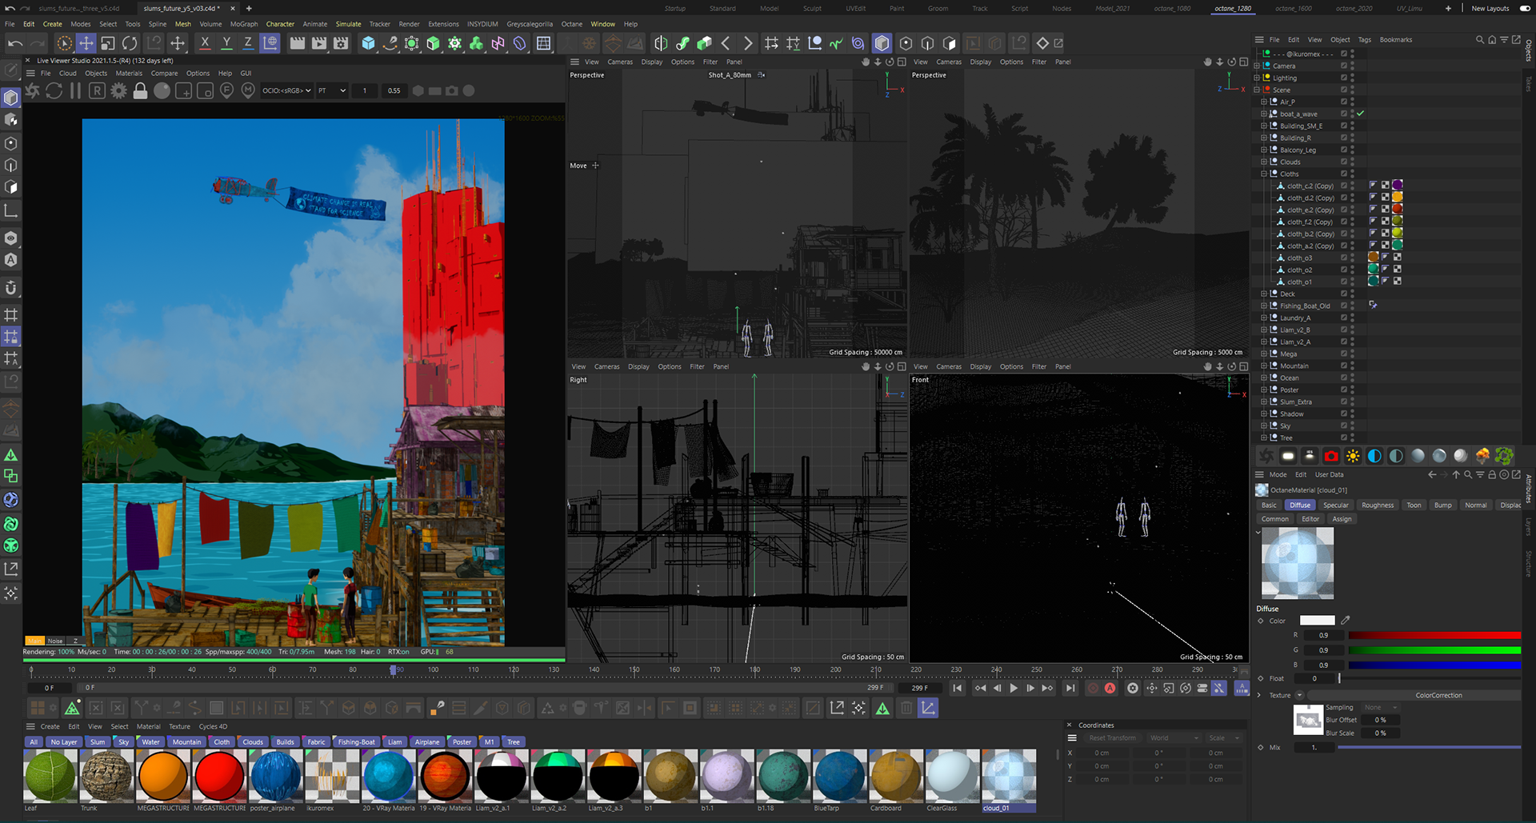Collapse the Cloths group
The height and width of the screenshot is (823, 1536).
pos(1264,174)
